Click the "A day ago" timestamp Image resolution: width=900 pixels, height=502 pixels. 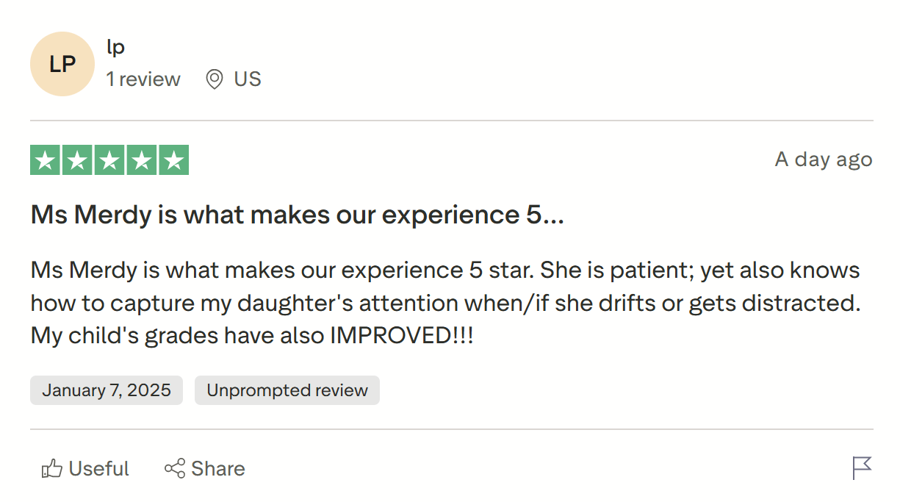click(x=823, y=159)
